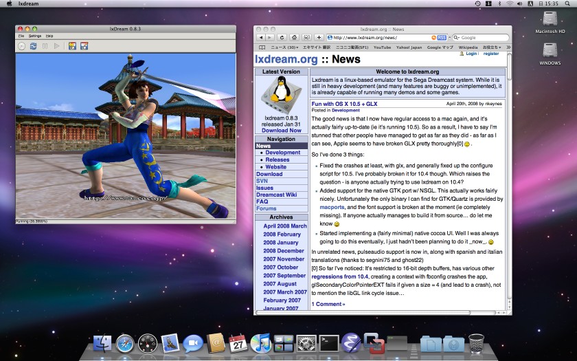Click the orange snapback icon in address bar
The width and height of the screenshot is (577, 361).
(434, 38)
